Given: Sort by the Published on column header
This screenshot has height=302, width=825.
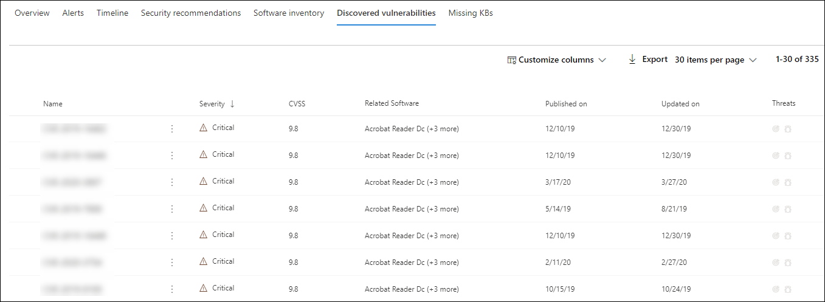Looking at the screenshot, I should point(566,104).
